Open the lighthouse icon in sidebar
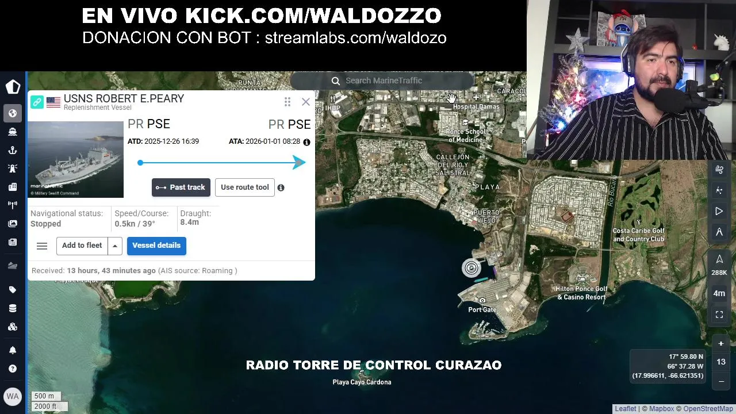736x414 pixels. coord(13,168)
